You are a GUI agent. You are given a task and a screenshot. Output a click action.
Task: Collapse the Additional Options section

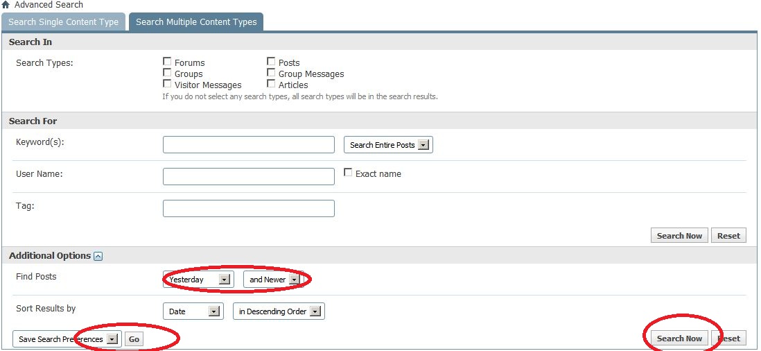(x=98, y=256)
